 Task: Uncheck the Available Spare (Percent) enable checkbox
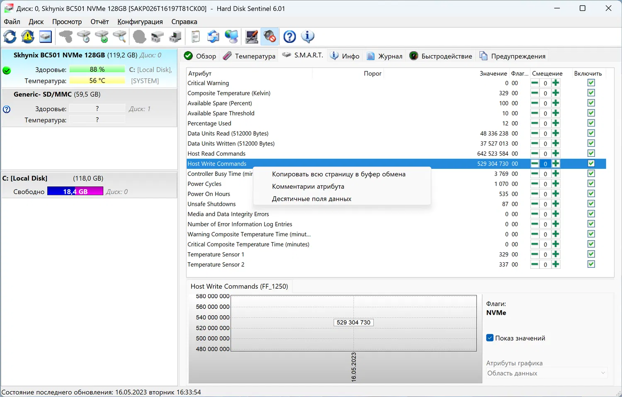click(x=591, y=103)
